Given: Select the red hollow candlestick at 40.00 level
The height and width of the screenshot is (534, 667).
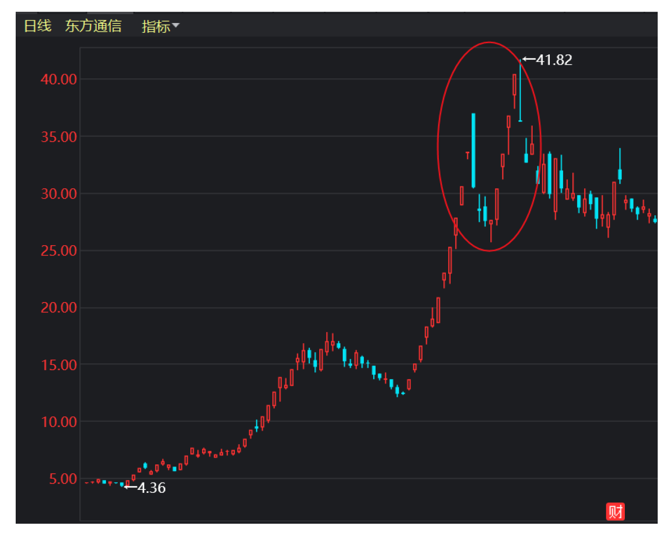Looking at the screenshot, I should [x=514, y=84].
